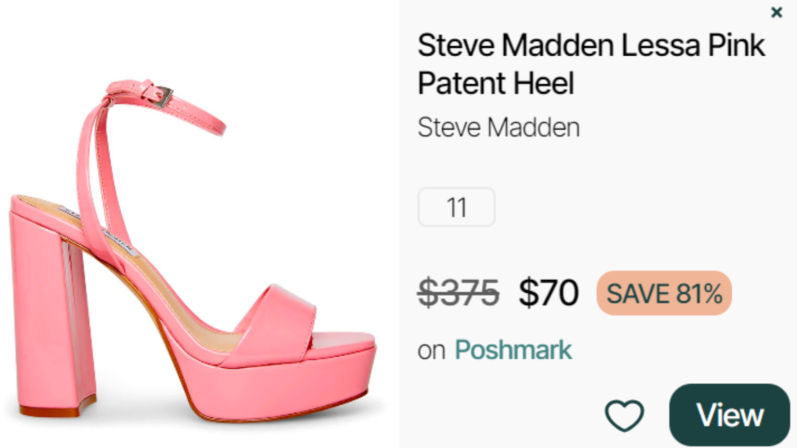Favorite this heel with the heart icon
This screenshot has width=797, height=448.
[624, 415]
